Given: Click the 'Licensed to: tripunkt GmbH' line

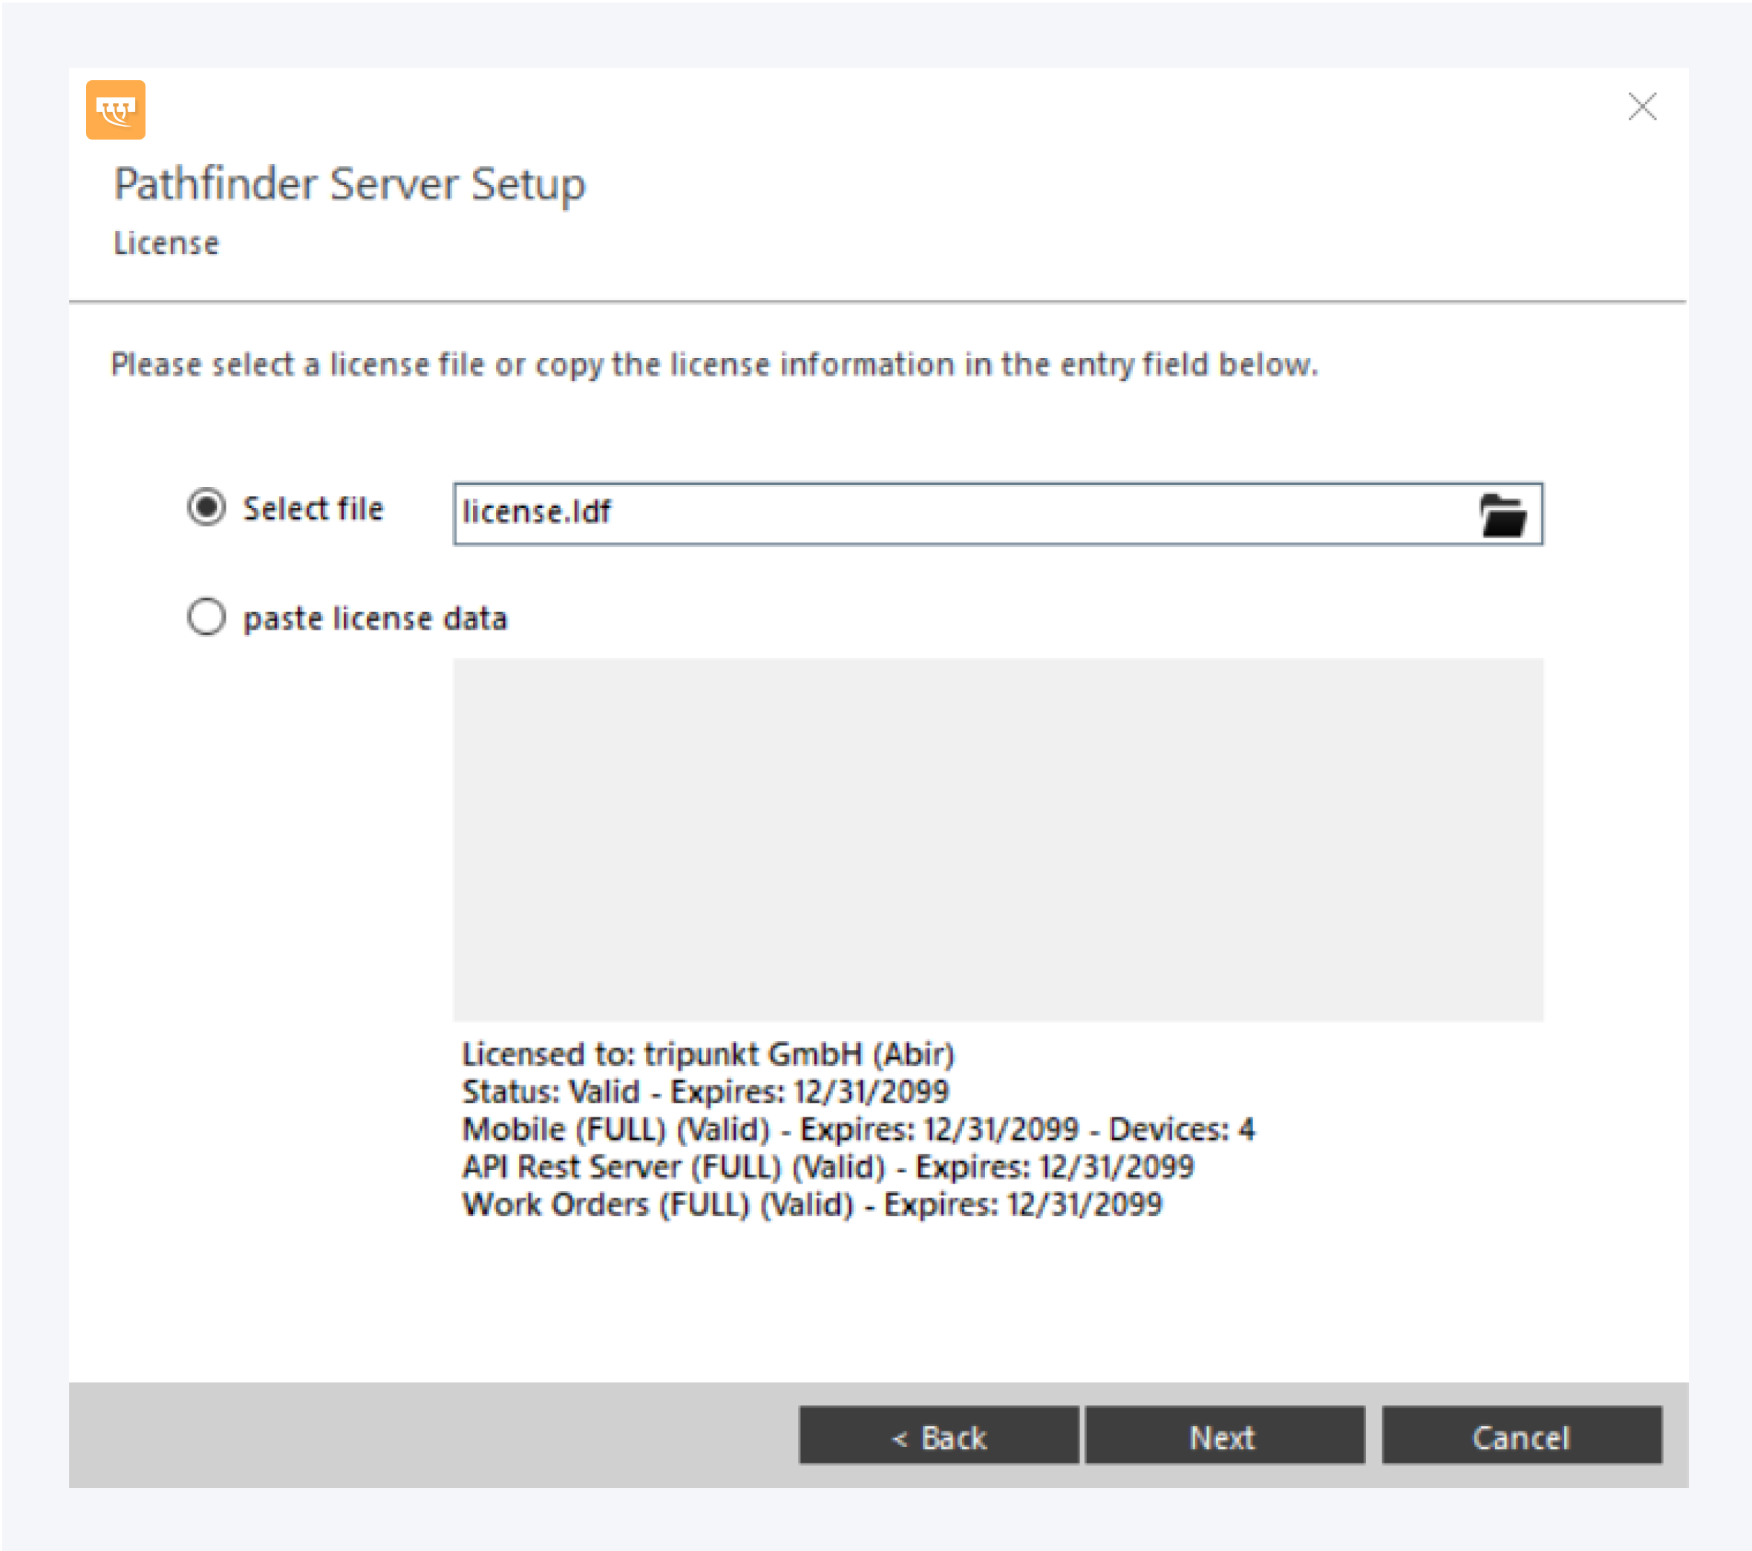Looking at the screenshot, I should point(708,1054).
